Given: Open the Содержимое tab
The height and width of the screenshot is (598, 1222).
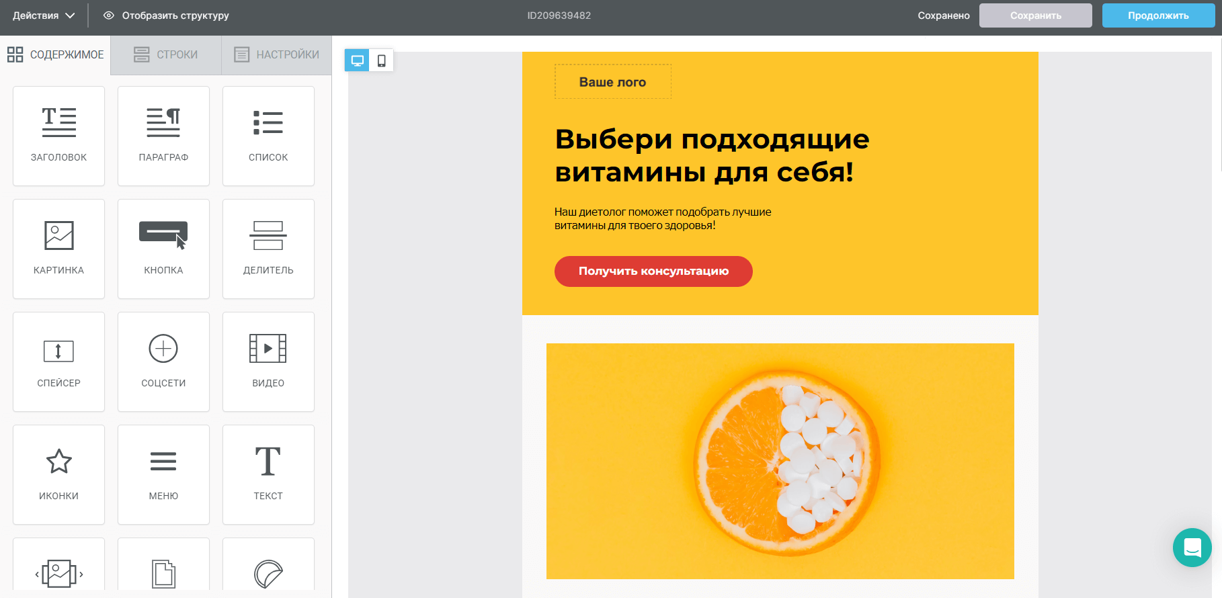Looking at the screenshot, I should click(56, 54).
